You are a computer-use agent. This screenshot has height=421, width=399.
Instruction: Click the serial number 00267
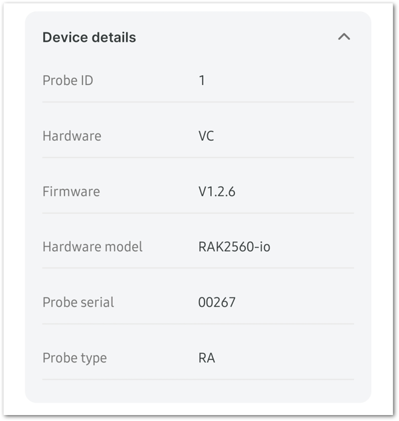[216, 302]
